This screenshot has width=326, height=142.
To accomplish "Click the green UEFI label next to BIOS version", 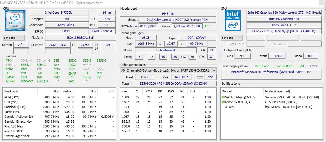I will click(207, 26).
